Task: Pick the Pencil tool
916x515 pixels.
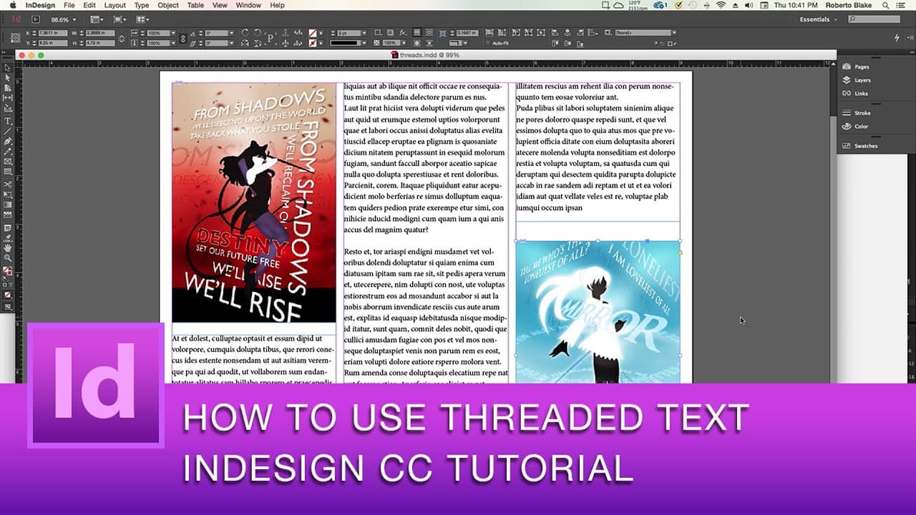Action: point(8,151)
